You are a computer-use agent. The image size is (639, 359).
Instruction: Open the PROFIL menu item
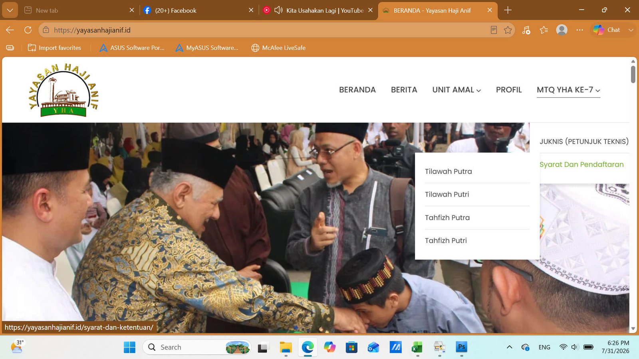tap(509, 90)
